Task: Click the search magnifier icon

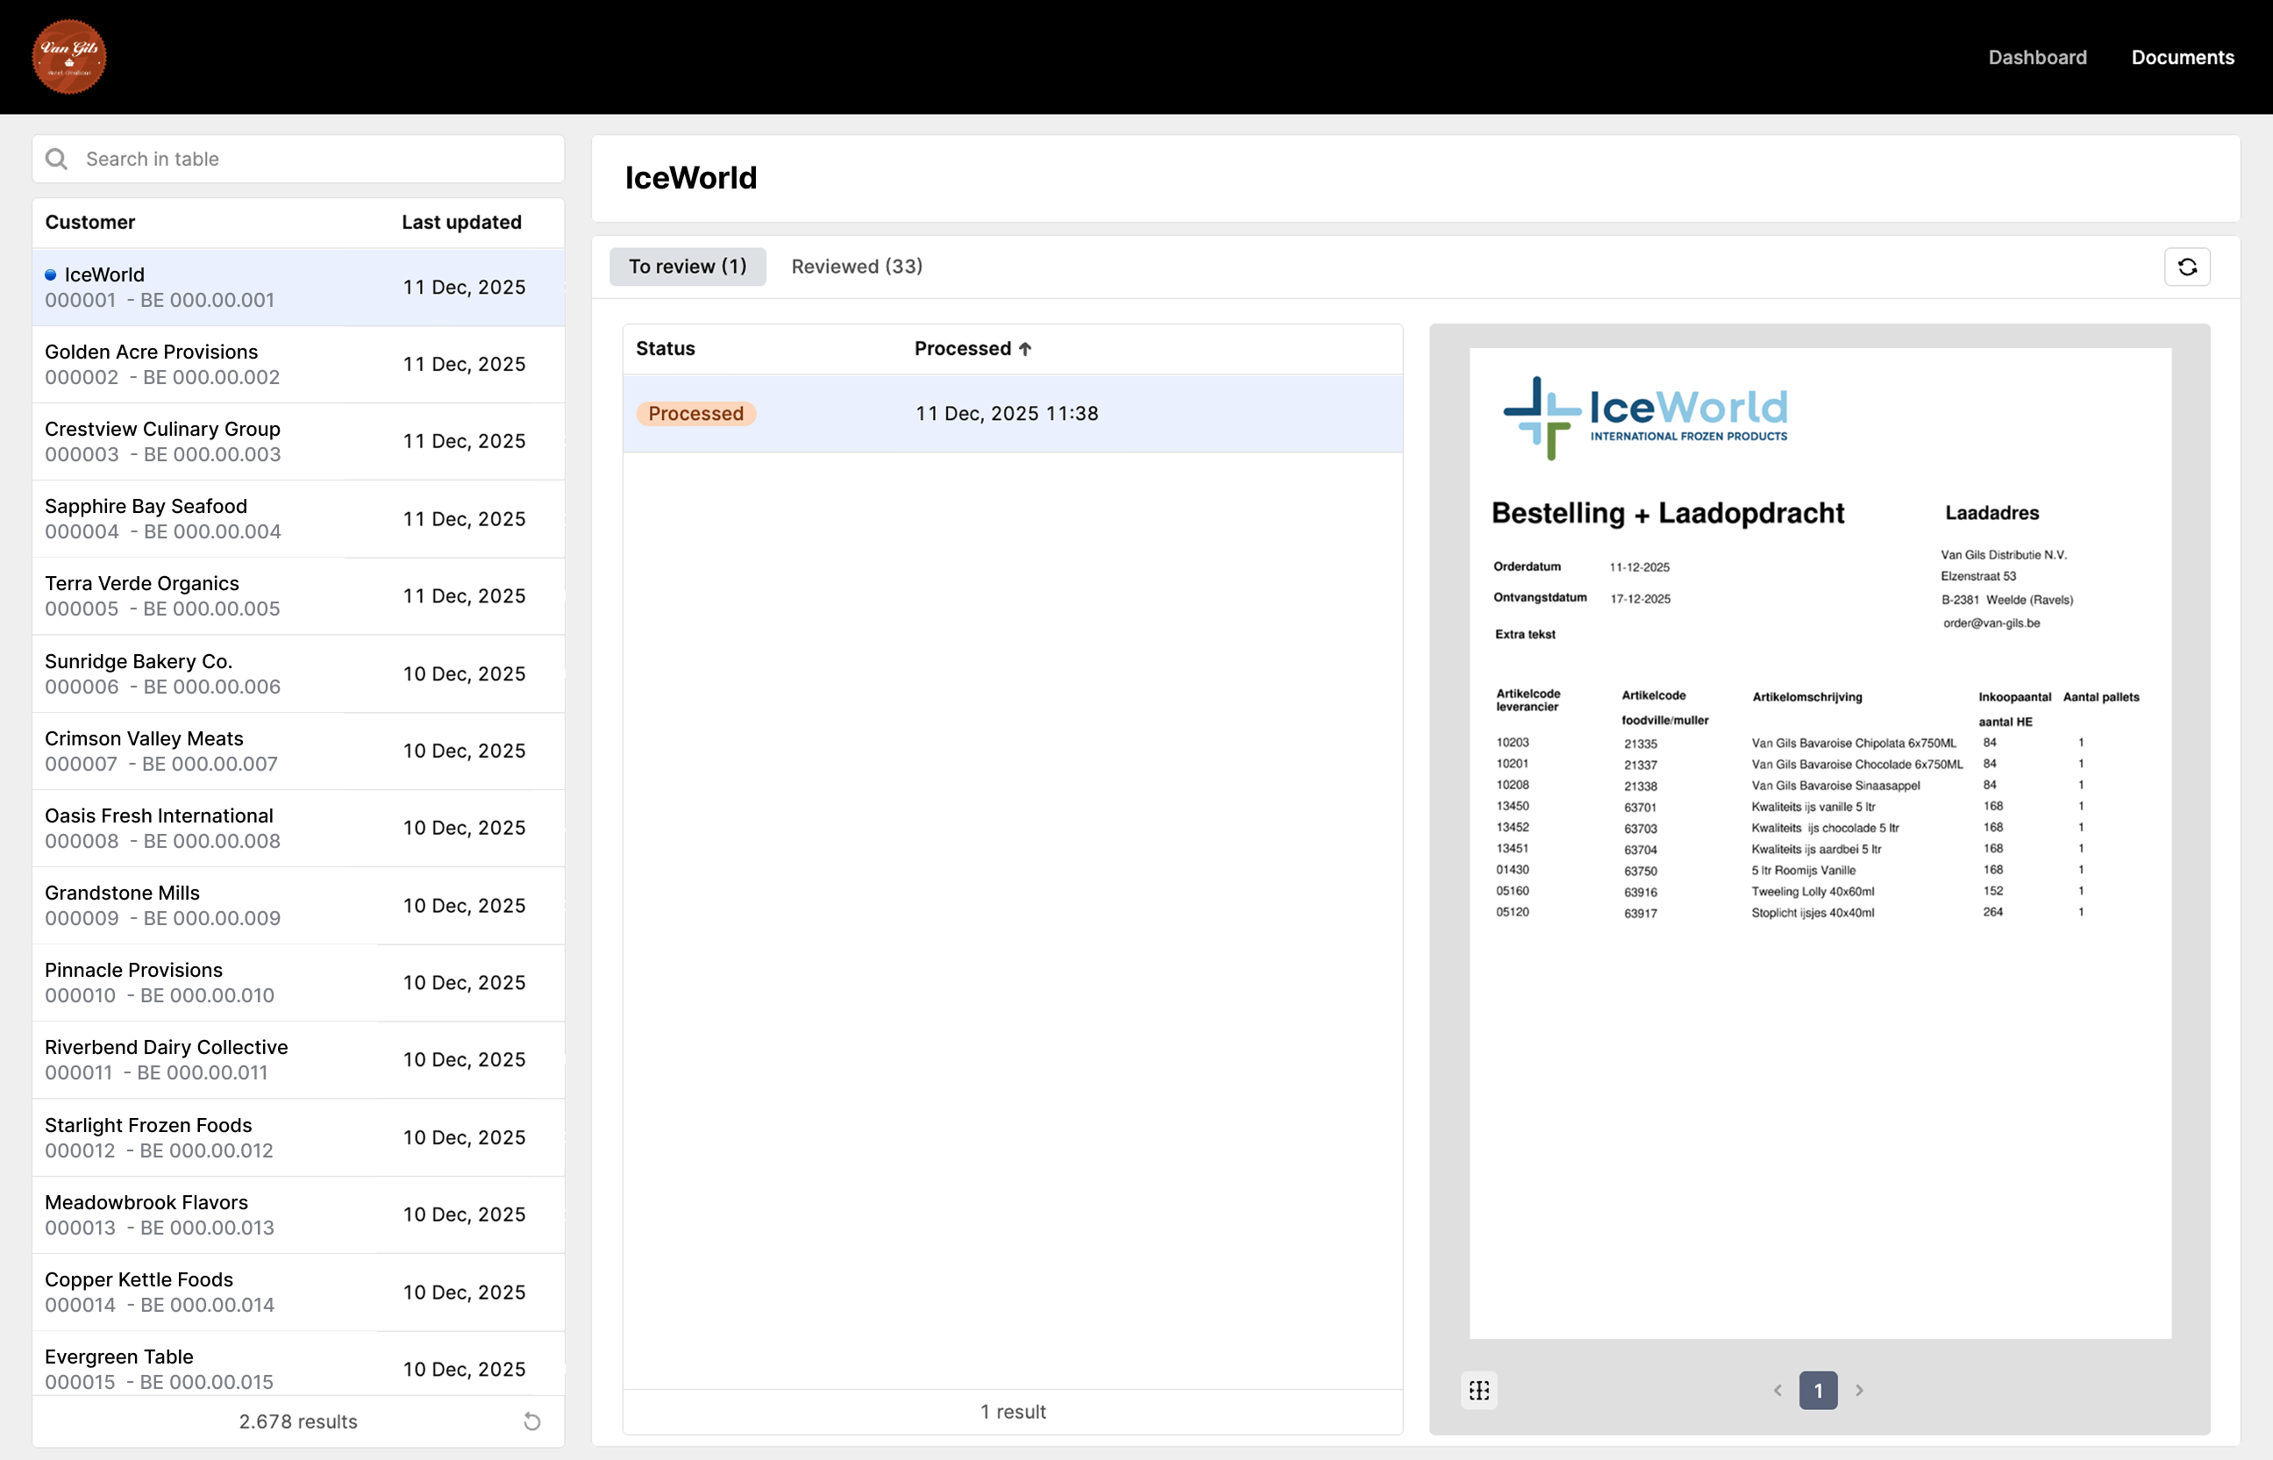Action: (x=57, y=160)
